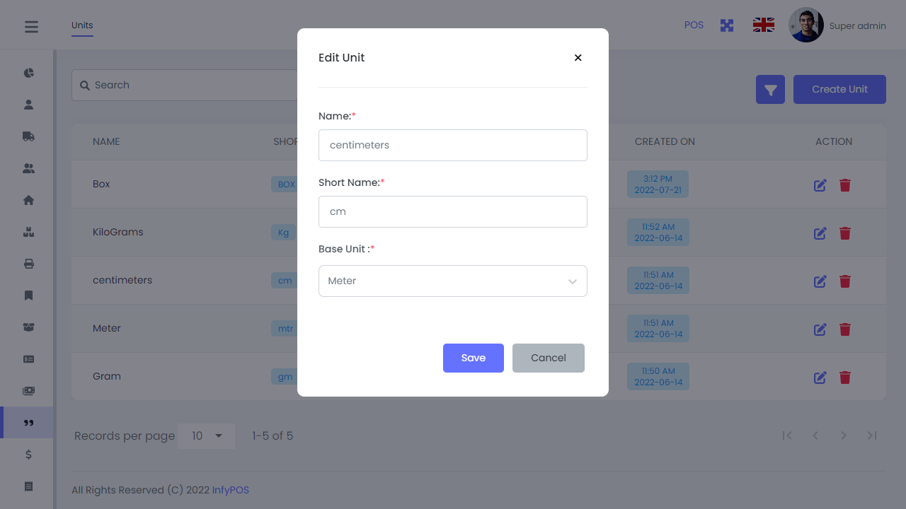906x509 pixels.
Task: Delete the Box unit row
Action: [x=844, y=185]
